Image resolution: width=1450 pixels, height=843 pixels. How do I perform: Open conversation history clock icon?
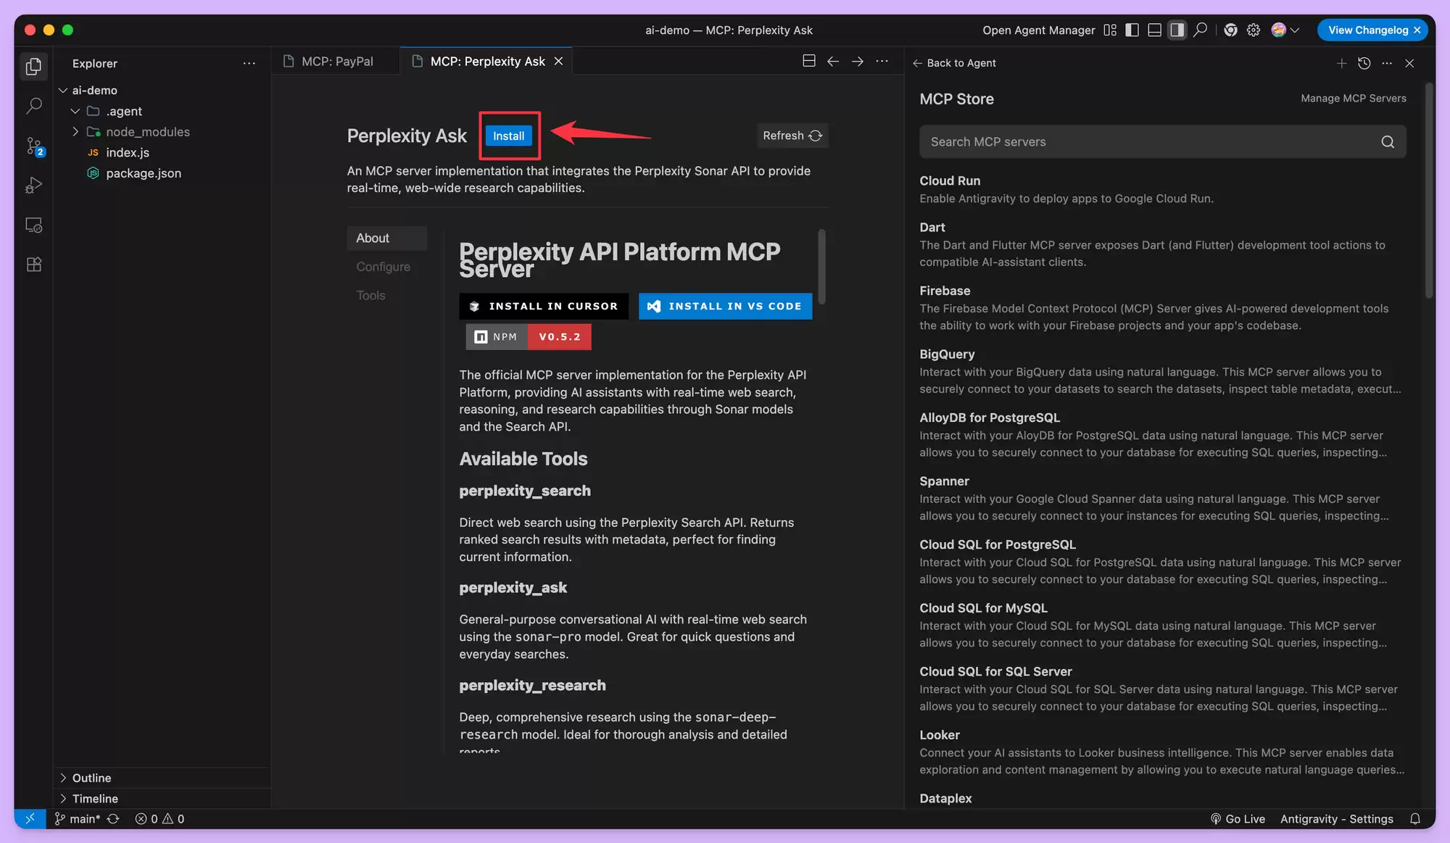coord(1364,63)
